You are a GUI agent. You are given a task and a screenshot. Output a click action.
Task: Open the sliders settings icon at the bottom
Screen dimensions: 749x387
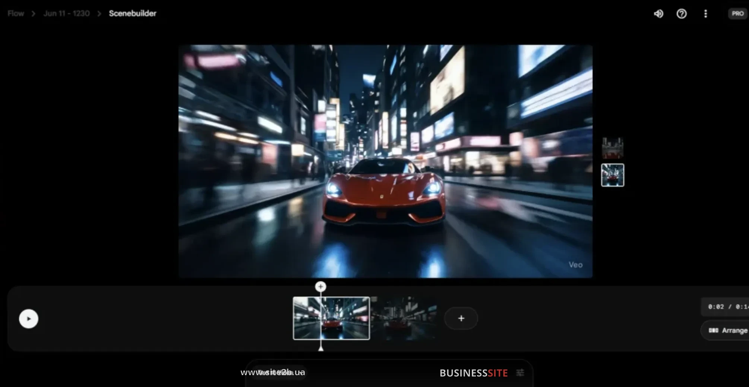(x=520, y=372)
